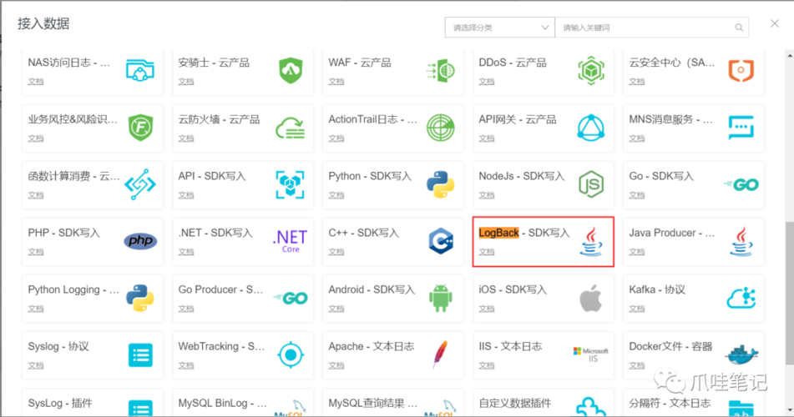The image size is (794, 417).
Task: Choose the Apache feather icon
Action: pos(441,354)
